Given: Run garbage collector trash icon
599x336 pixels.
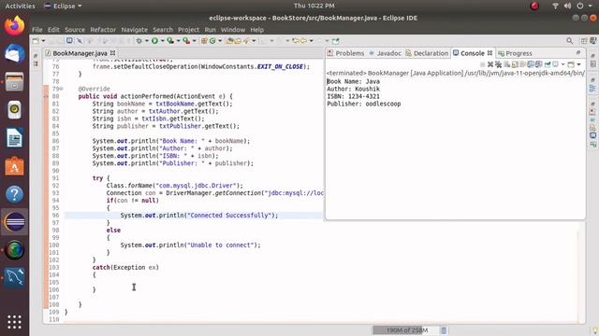Looking at the screenshot, I should [444, 330].
